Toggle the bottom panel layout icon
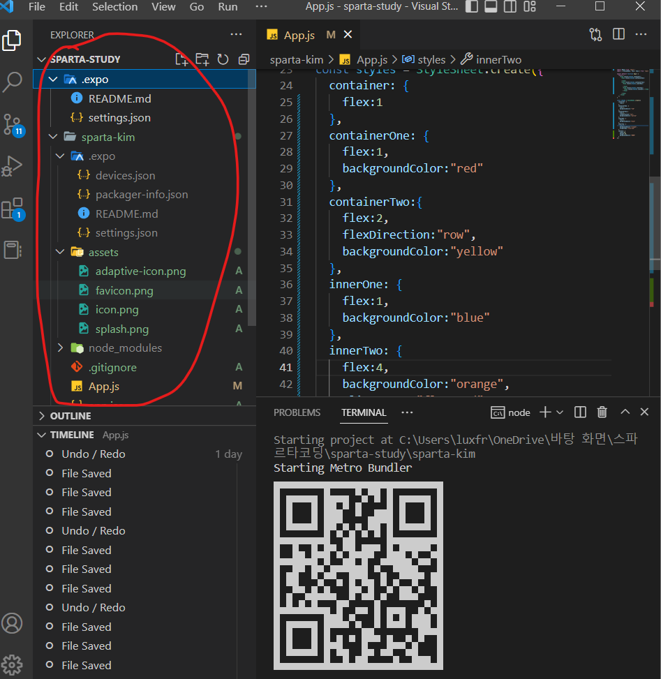661x679 pixels. coord(491,6)
